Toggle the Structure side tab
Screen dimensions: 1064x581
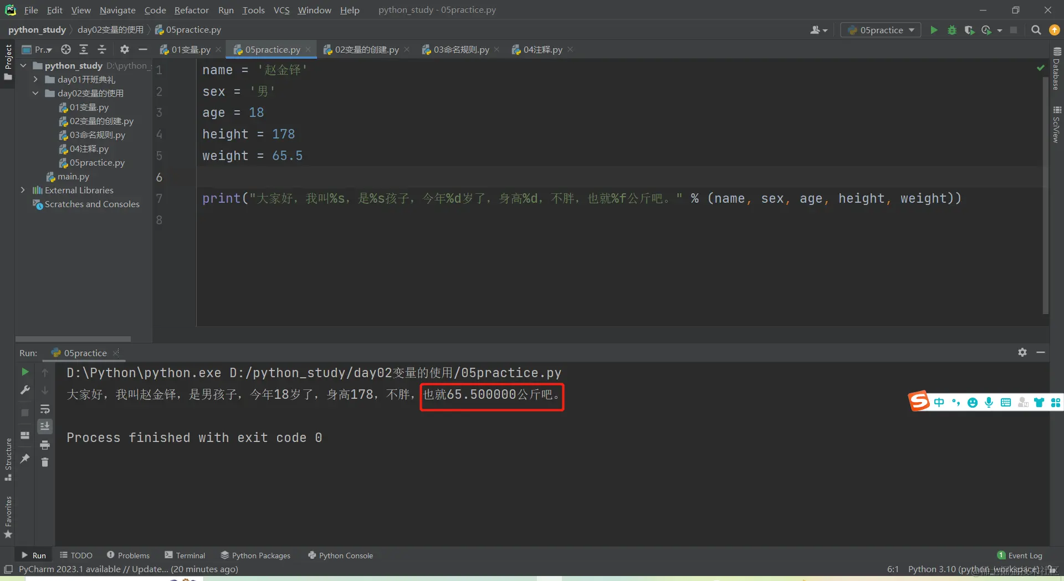[8, 459]
